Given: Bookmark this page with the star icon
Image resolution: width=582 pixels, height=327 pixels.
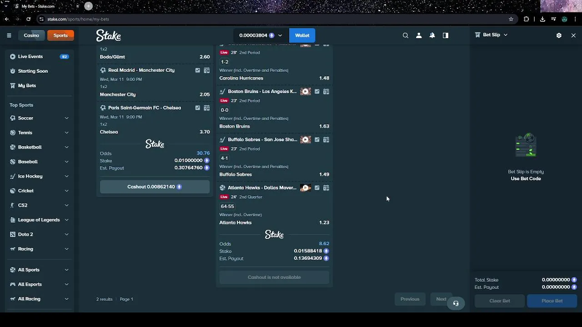Looking at the screenshot, I should coord(511,19).
